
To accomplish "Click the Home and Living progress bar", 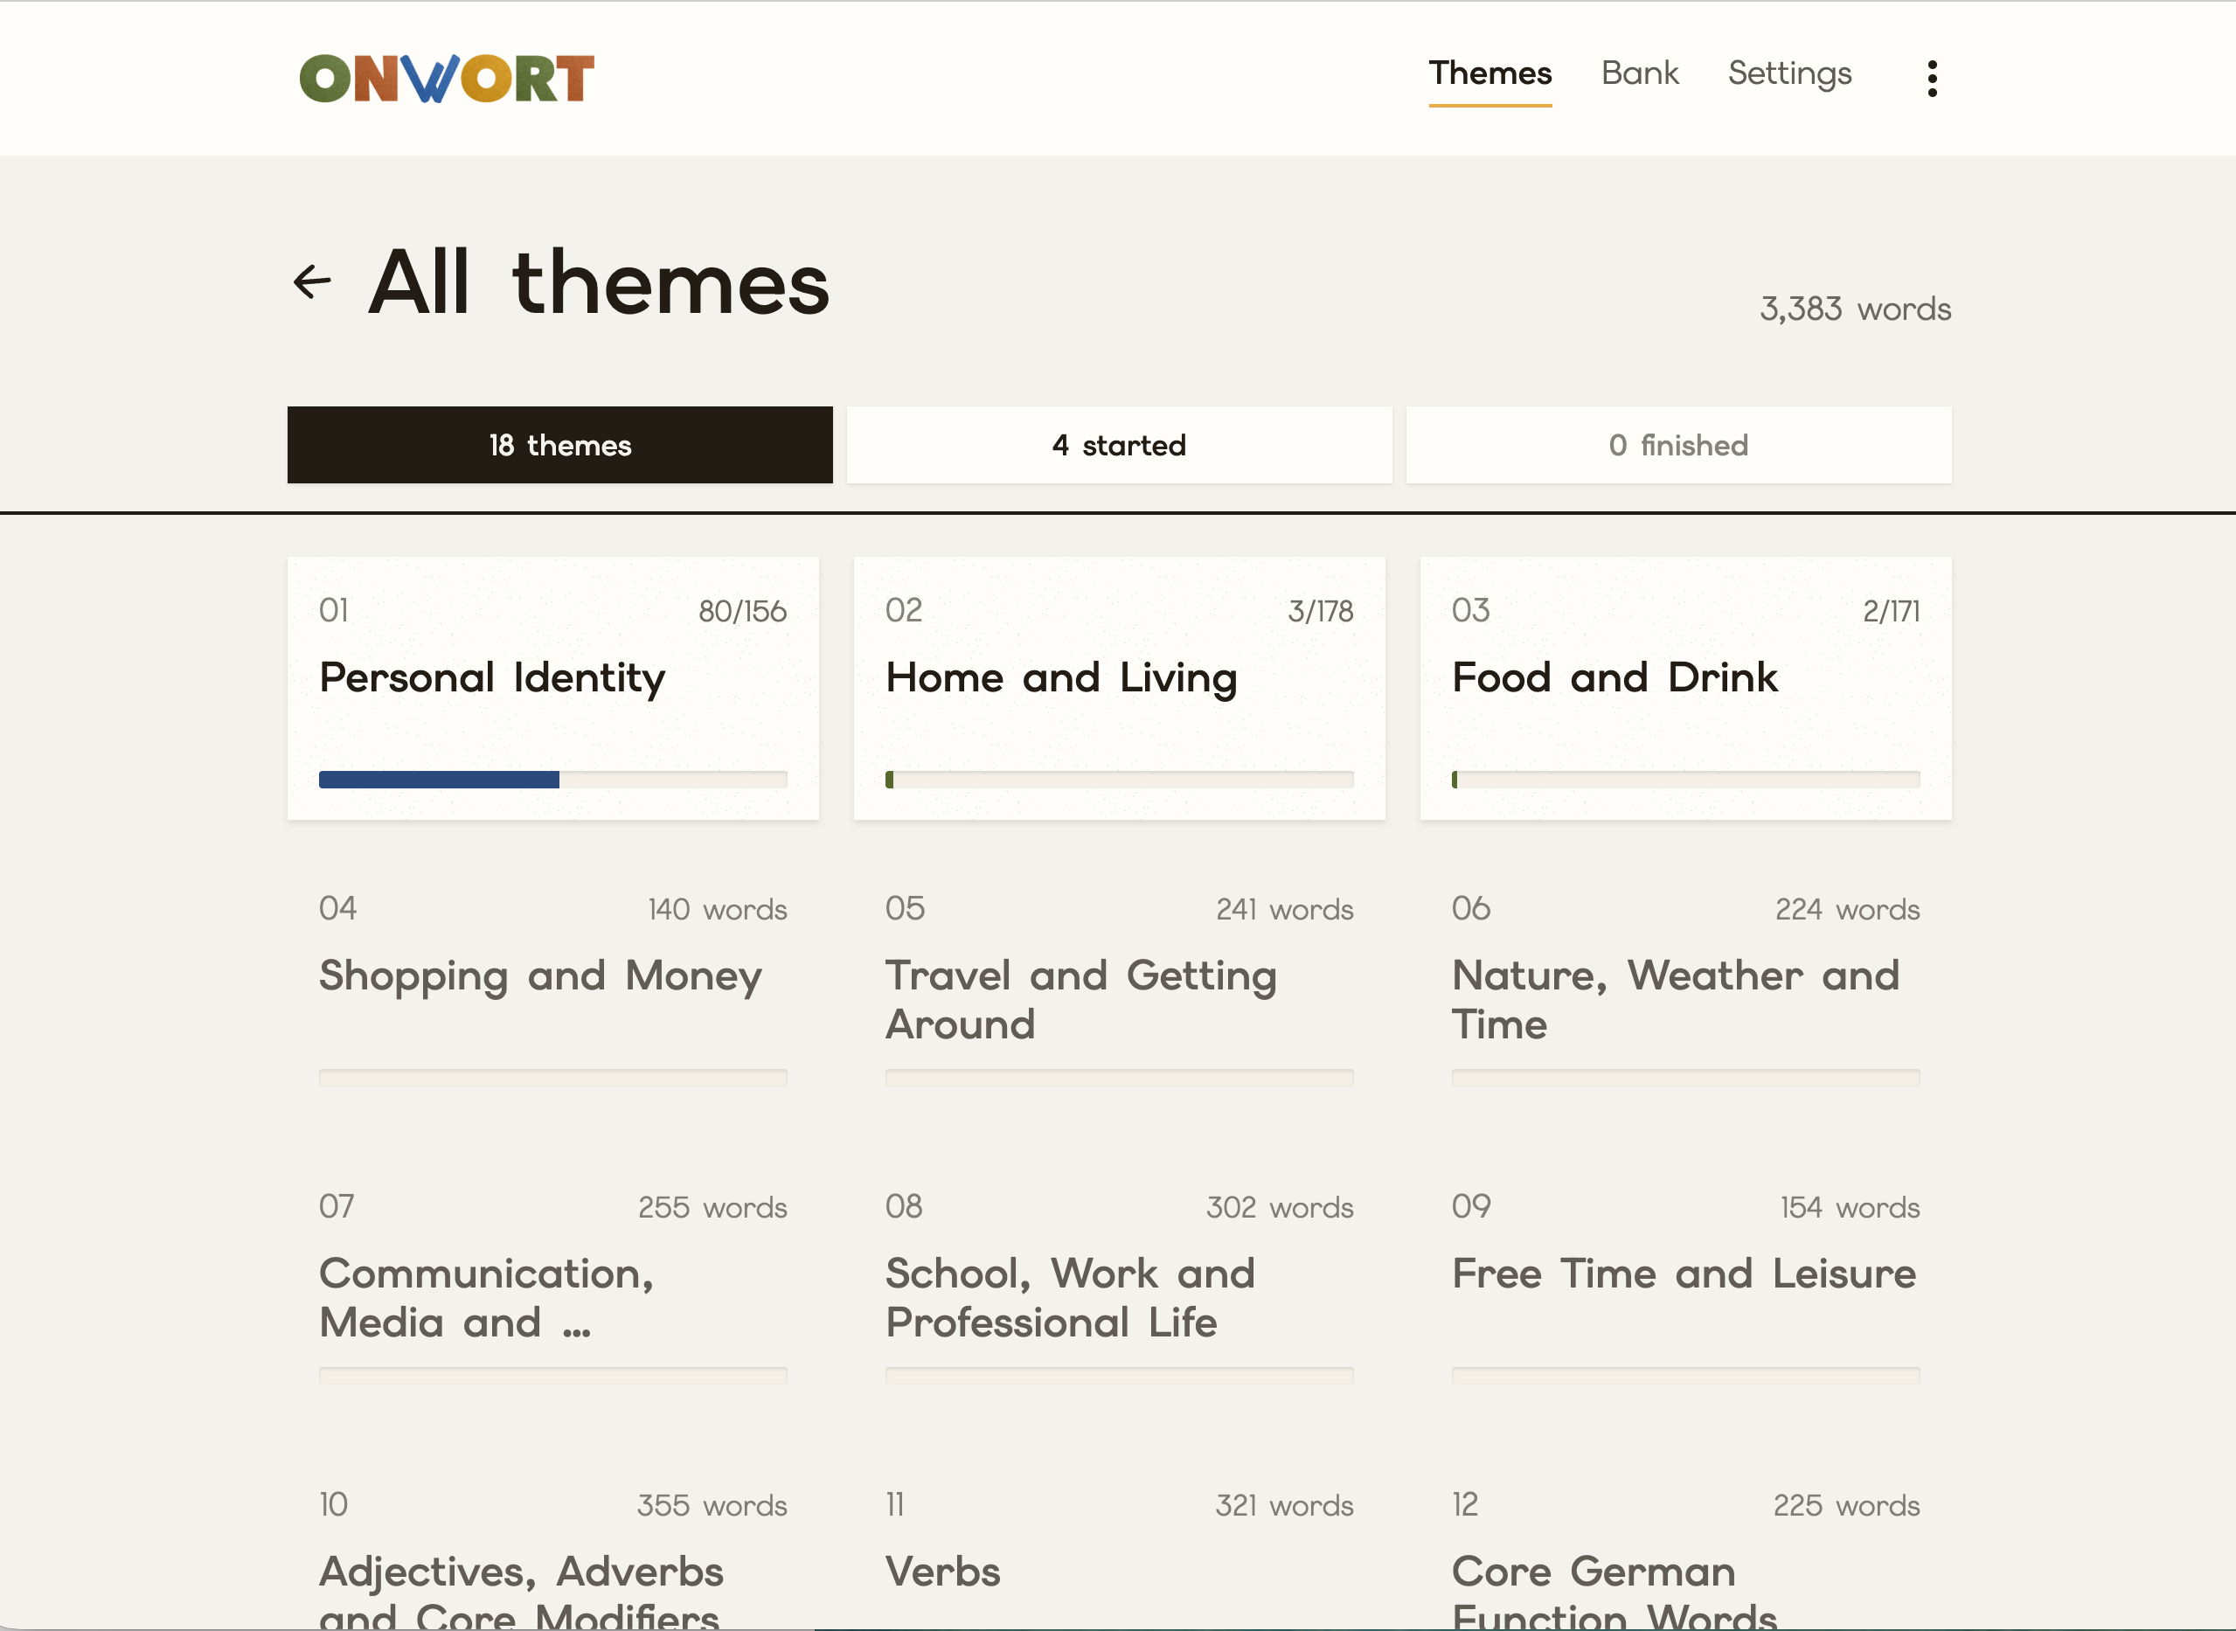I will pyautogui.click(x=1119, y=780).
